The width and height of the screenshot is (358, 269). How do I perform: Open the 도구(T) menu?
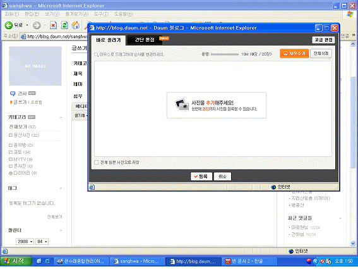point(102,14)
